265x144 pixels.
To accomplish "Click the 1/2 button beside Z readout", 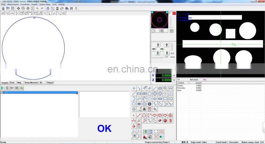I will click(174, 80).
